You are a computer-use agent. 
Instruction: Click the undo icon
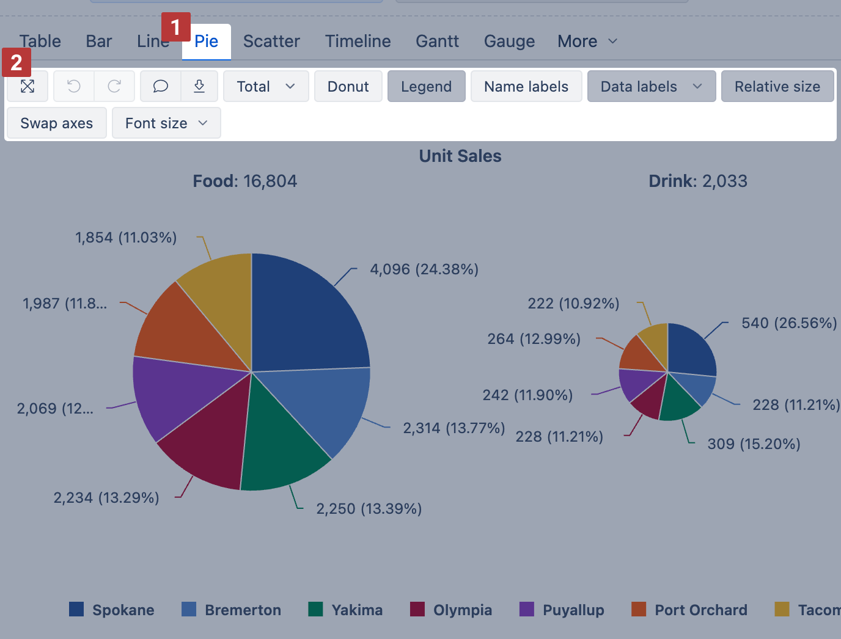(73, 86)
